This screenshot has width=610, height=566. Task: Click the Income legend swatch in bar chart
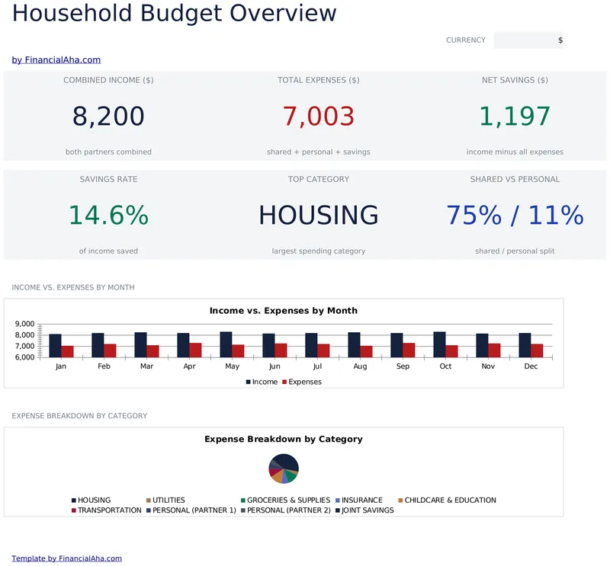249,382
